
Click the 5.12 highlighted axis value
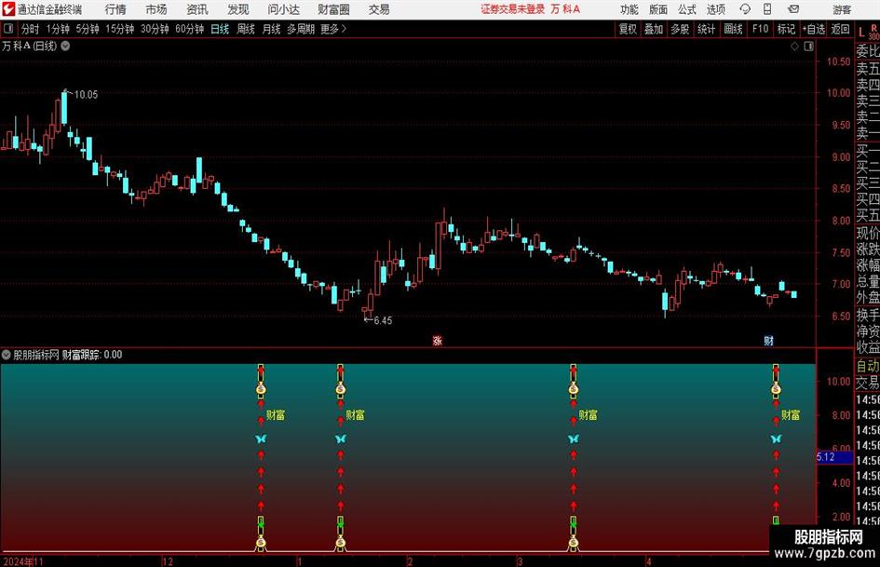(x=834, y=457)
